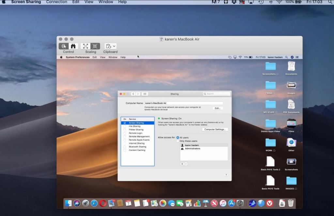Enable the Remote Login checkbox
Viewport: 334px width, 216px height.
coord(125,133)
